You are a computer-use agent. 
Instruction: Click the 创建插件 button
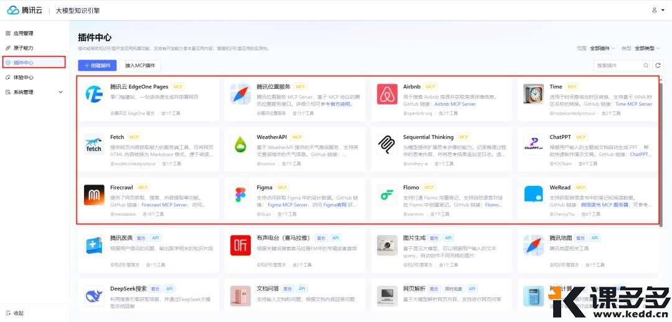(97, 65)
